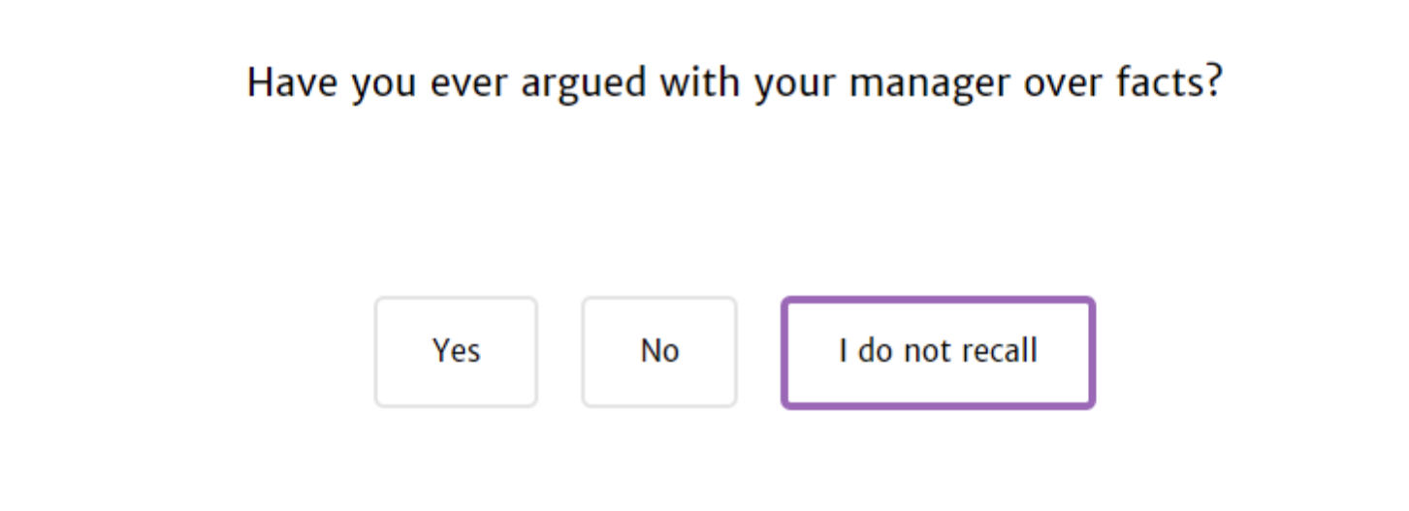Tap the Yes choice box
The image size is (1409, 511).
tap(456, 351)
